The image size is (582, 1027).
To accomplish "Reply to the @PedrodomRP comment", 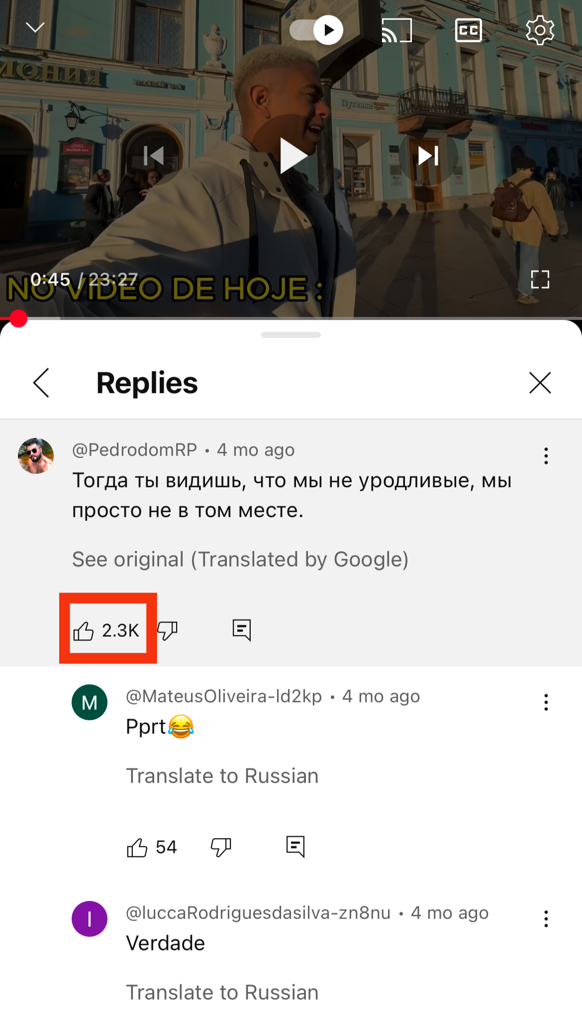I will 242,630.
